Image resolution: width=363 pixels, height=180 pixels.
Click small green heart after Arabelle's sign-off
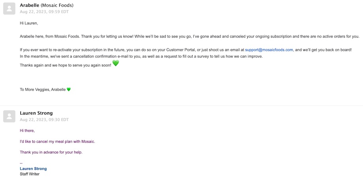pyautogui.click(x=69, y=89)
